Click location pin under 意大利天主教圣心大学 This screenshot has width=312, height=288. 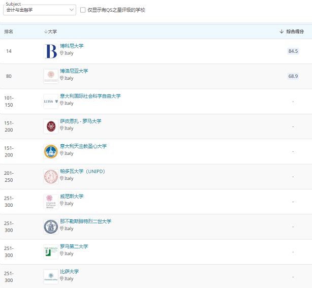click(61, 153)
